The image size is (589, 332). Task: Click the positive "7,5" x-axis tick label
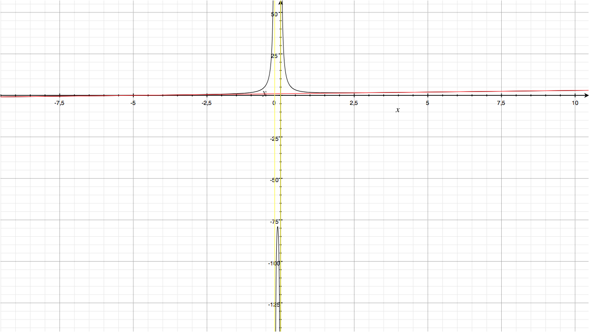click(x=501, y=103)
